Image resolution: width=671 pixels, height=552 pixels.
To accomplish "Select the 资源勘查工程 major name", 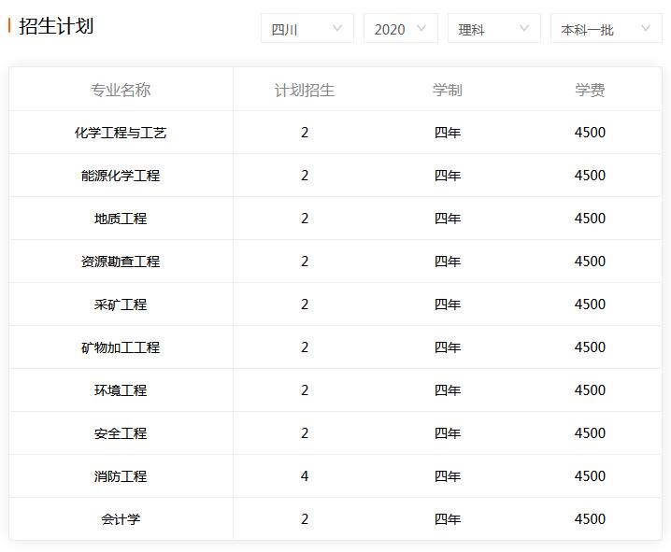I will click(x=121, y=262).
